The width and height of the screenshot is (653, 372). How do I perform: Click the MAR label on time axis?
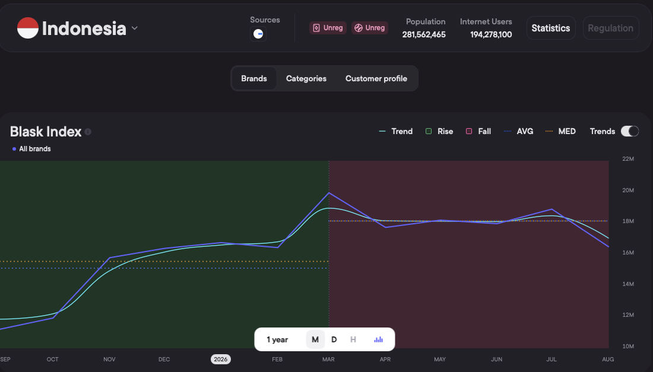[328, 359]
